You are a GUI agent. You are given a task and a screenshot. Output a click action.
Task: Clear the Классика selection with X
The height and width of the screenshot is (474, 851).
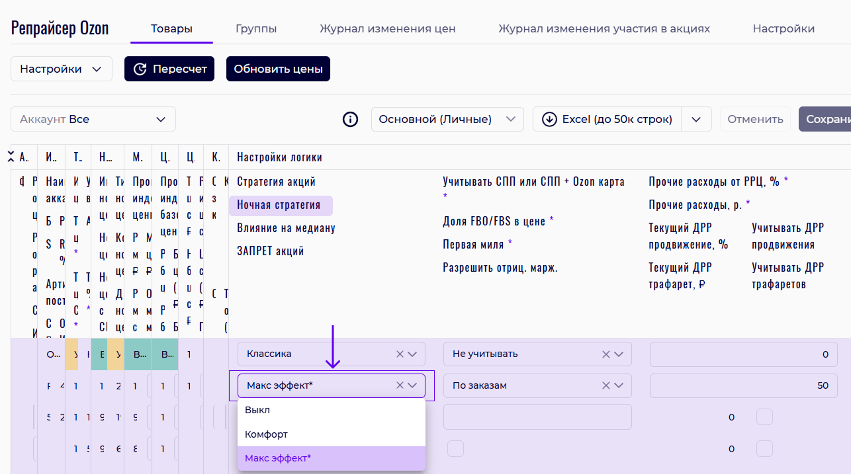pos(400,354)
